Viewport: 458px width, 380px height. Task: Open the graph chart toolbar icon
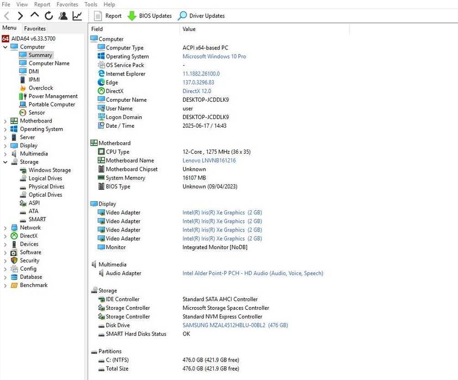[x=77, y=16]
